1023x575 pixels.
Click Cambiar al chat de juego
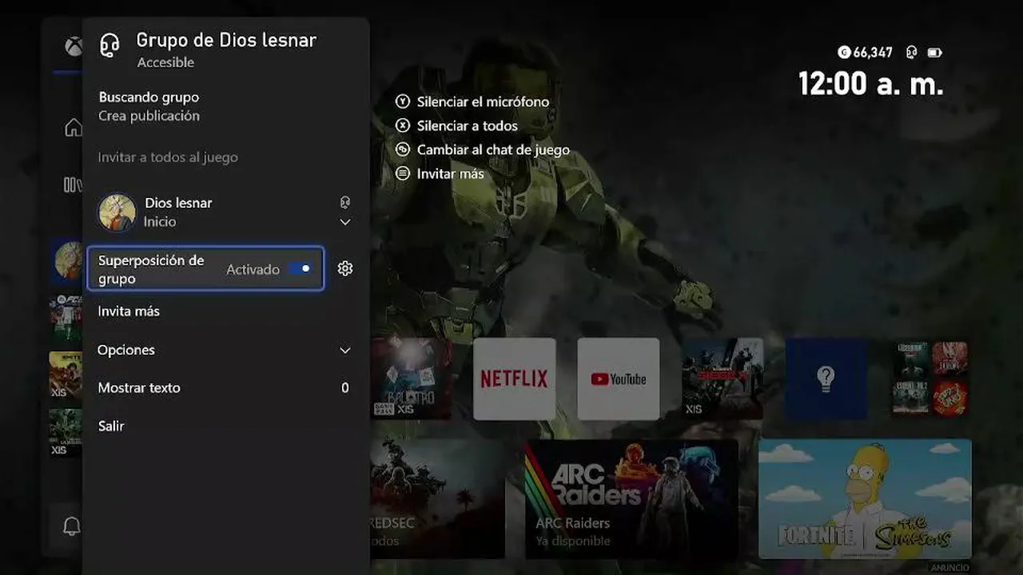tap(493, 149)
